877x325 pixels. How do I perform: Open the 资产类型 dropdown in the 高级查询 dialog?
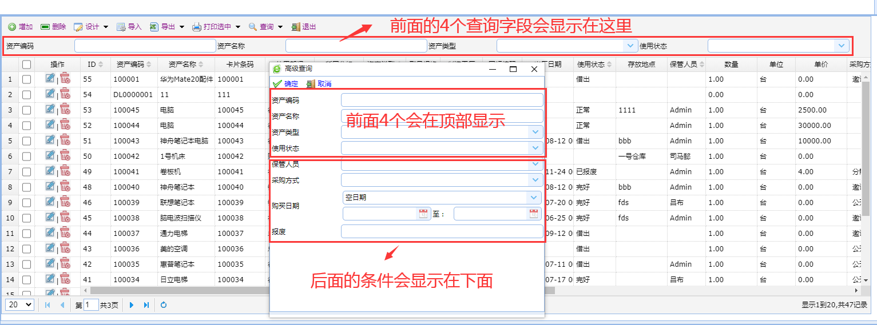(535, 132)
